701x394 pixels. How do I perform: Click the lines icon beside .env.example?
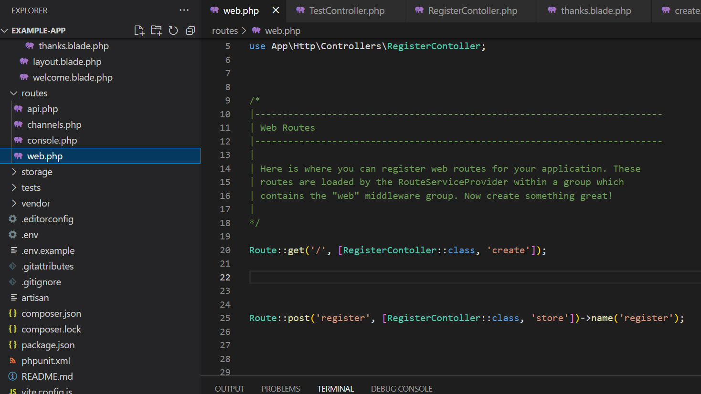pos(14,250)
